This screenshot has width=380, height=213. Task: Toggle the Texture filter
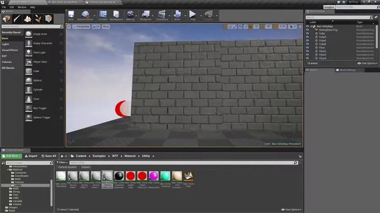point(85,167)
